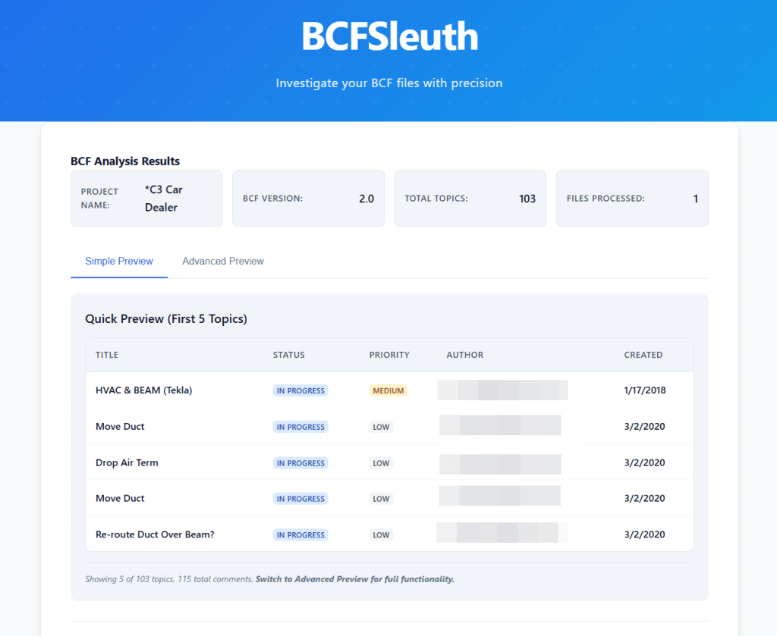777x636 pixels.
Task: Click the Project Name summary card
Action: [146, 199]
